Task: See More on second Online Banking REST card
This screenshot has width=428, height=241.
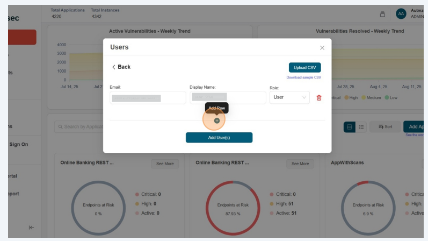Action: pos(300,164)
